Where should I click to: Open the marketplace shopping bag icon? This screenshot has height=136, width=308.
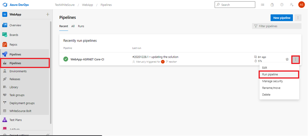point(272,5)
